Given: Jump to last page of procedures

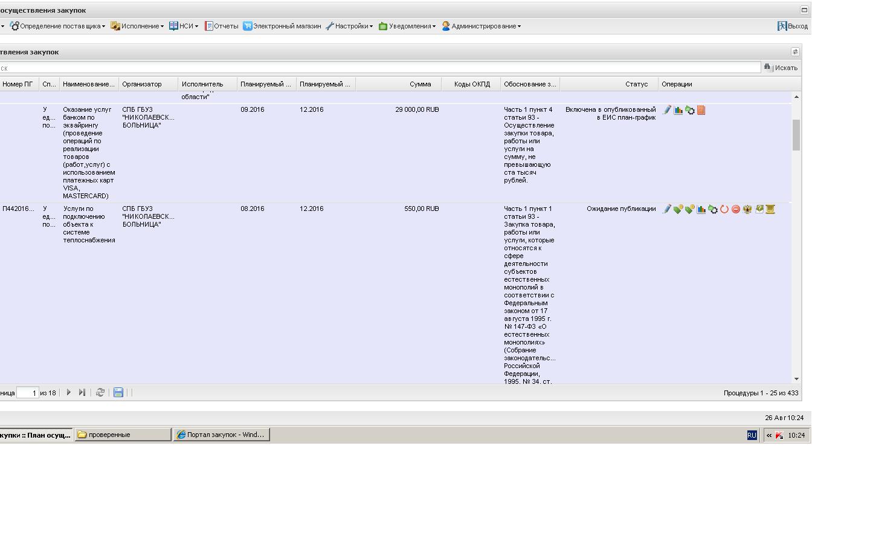Looking at the screenshot, I should [82, 392].
